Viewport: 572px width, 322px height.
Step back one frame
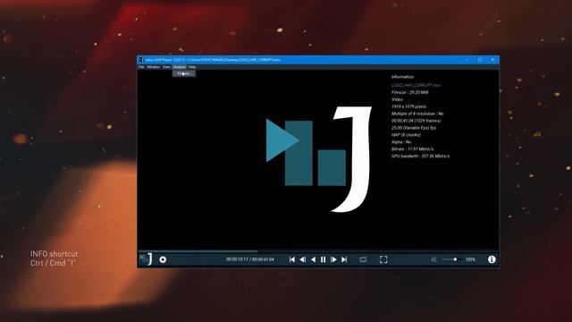coord(302,259)
